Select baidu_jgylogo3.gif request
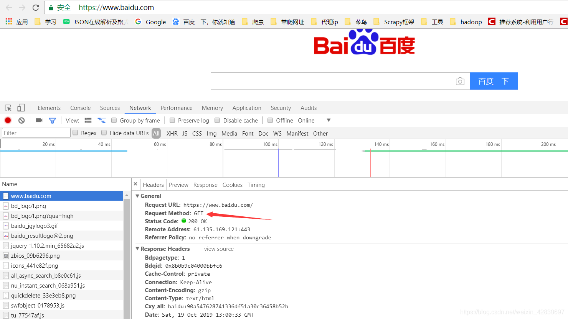Image resolution: width=568 pixels, height=319 pixels. coord(61,226)
